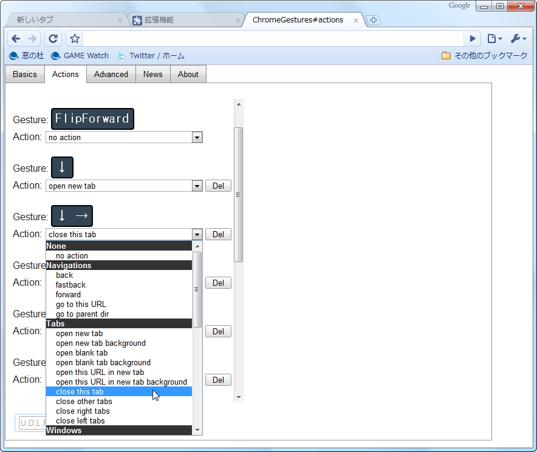537x452 pixels.
Task: Bookmark page with the star icon
Action: pos(75,39)
